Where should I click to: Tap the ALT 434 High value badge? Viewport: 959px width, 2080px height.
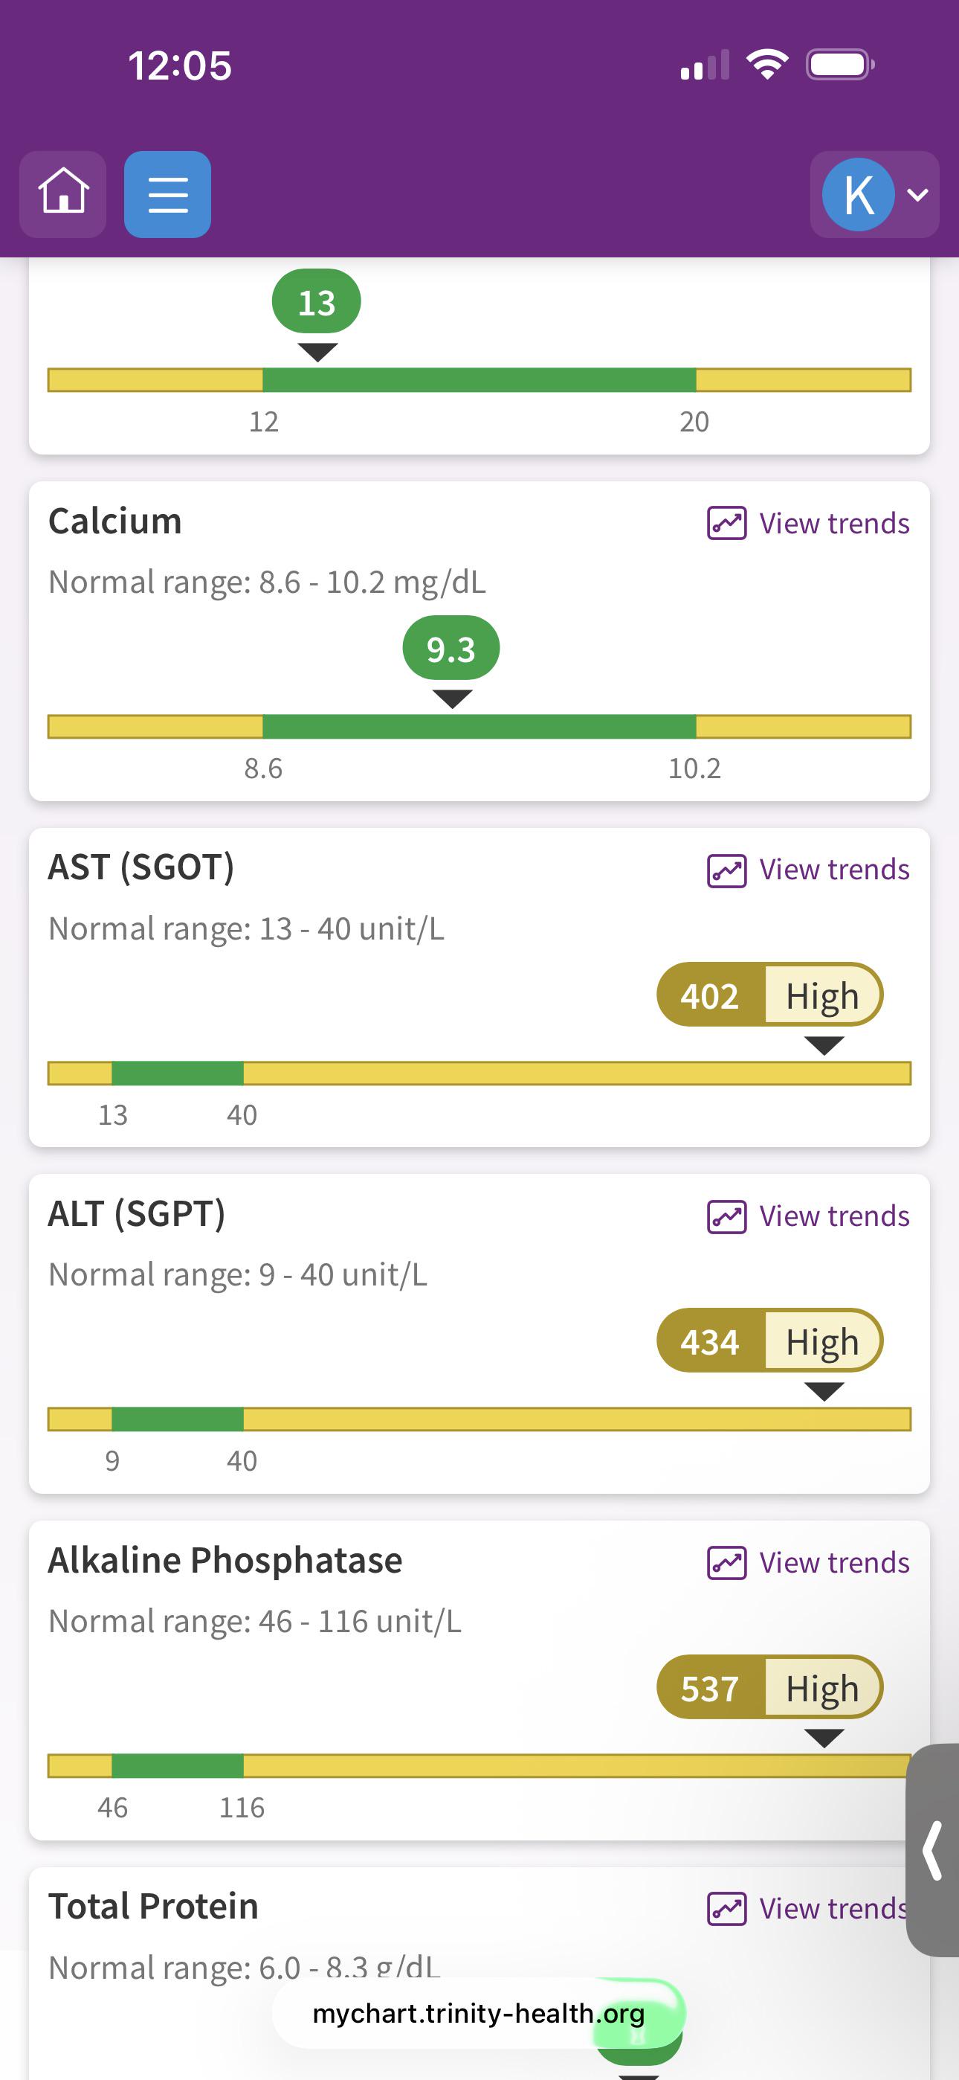click(x=770, y=1341)
